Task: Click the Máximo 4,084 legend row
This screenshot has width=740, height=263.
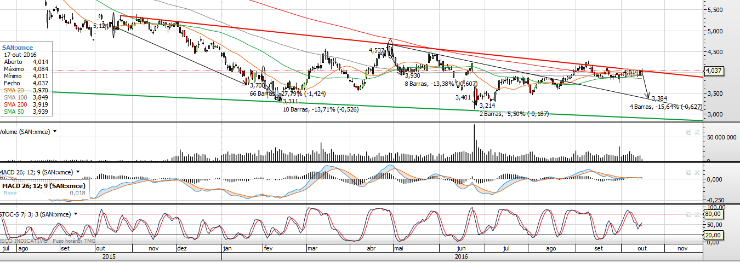Action: 25,69
